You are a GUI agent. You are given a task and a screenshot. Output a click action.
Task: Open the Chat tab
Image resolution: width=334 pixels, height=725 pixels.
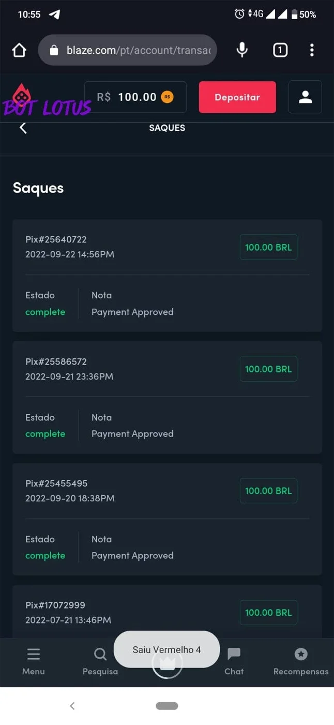[x=234, y=661]
